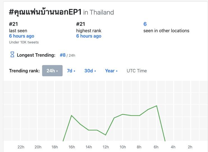Click the chart line point at 10h
208x152 pixels.
tap(123, 114)
